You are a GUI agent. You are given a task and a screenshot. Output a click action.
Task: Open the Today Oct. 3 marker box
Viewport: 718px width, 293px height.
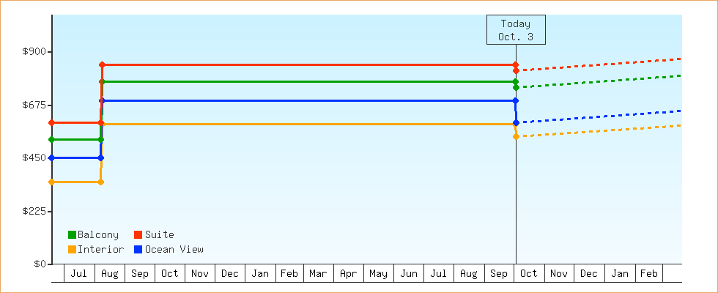(x=516, y=30)
